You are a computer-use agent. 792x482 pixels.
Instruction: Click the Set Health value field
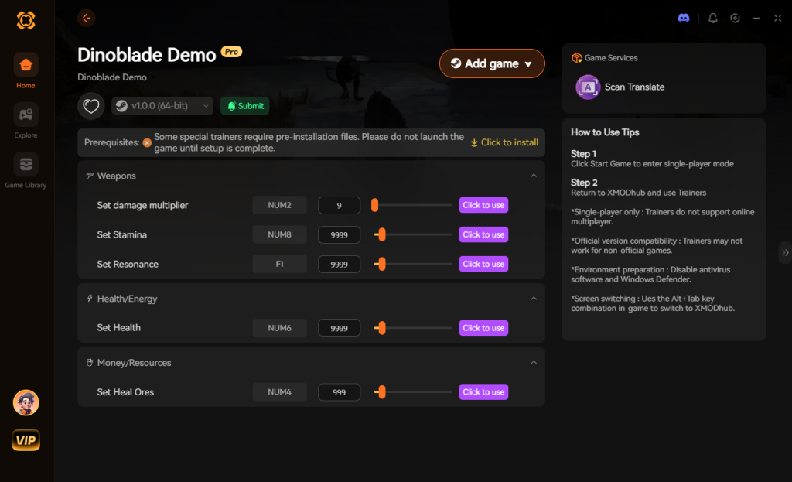point(339,328)
